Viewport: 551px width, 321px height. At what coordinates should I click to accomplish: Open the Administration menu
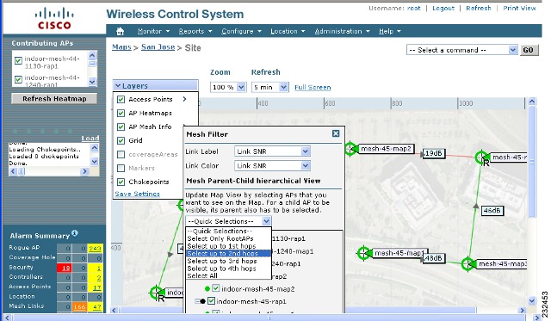pyautogui.click(x=343, y=31)
